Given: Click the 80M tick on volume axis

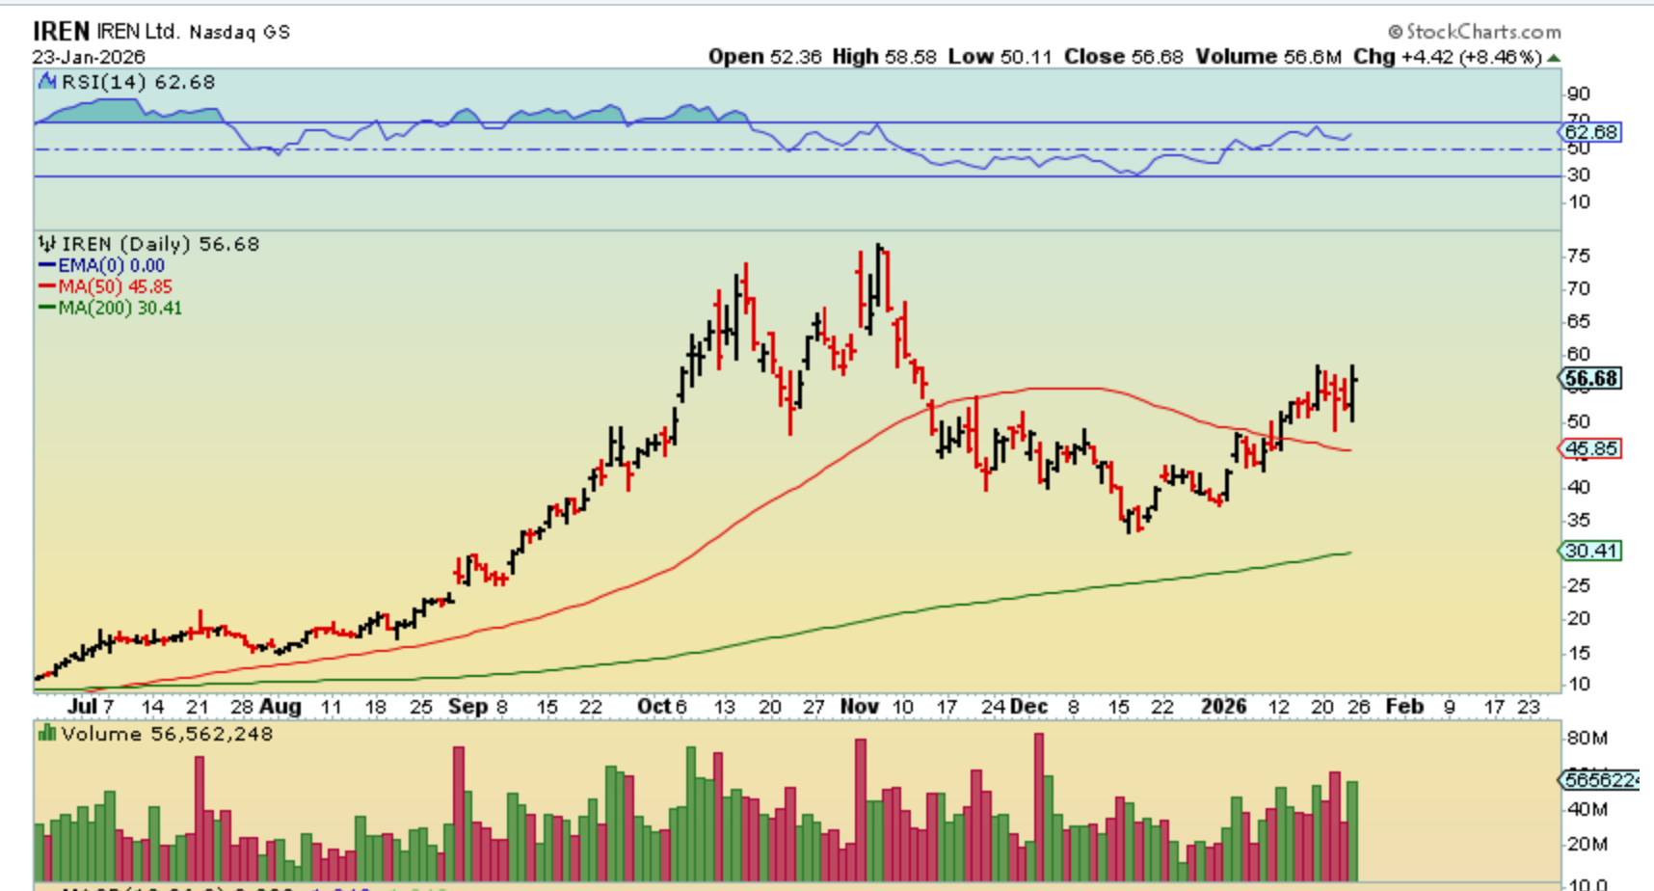Looking at the screenshot, I should point(1587,739).
